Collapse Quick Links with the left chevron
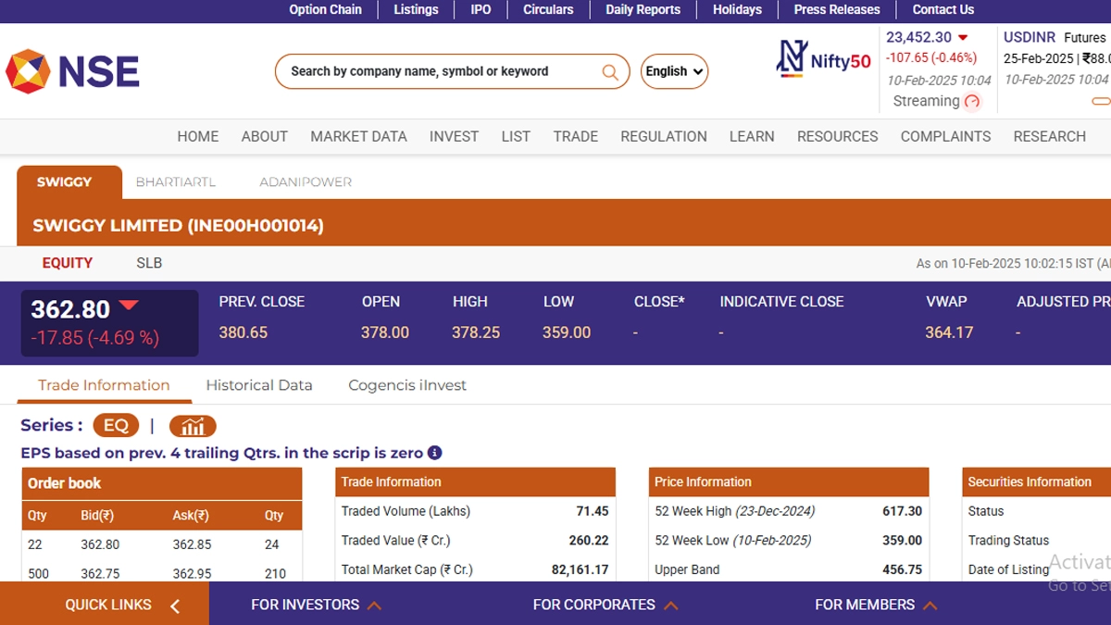The height and width of the screenshot is (625, 1111). (175, 606)
